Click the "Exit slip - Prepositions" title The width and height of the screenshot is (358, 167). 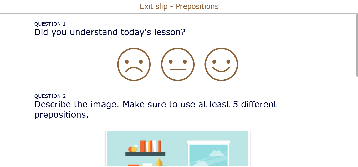pyautogui.click(x=179, y=6)
